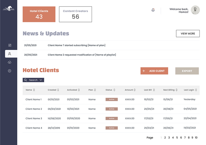Click 'Client Name 2 requested modification' update
The height and width of the screenshot is (145, 206).
(x=82, y=55)
